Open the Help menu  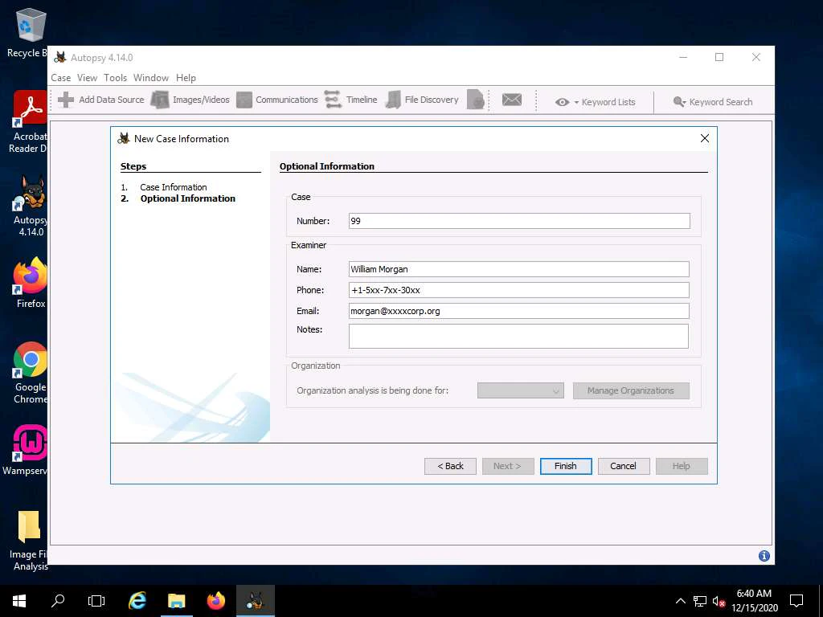click(x=186, y=78)
